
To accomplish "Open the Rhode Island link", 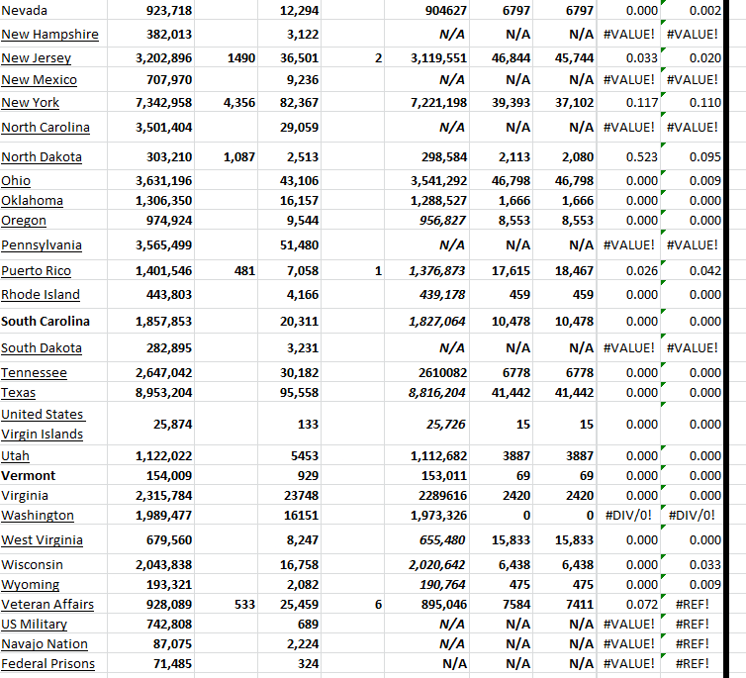I will tap(41, 295).
